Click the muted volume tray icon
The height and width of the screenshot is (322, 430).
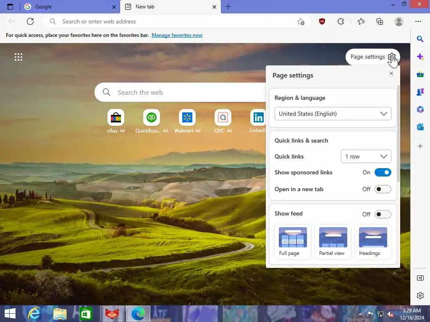390,314
